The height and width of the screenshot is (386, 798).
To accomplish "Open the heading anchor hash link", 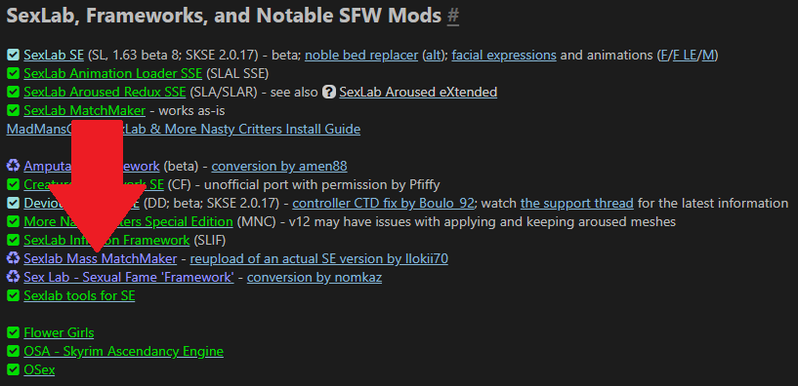I will click(453, 17).
